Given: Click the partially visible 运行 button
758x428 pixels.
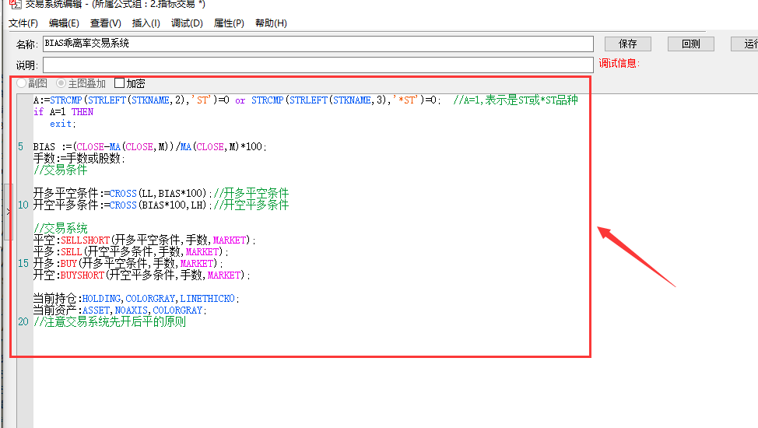Looking at the screenshot, I should [x=745, y=44].
